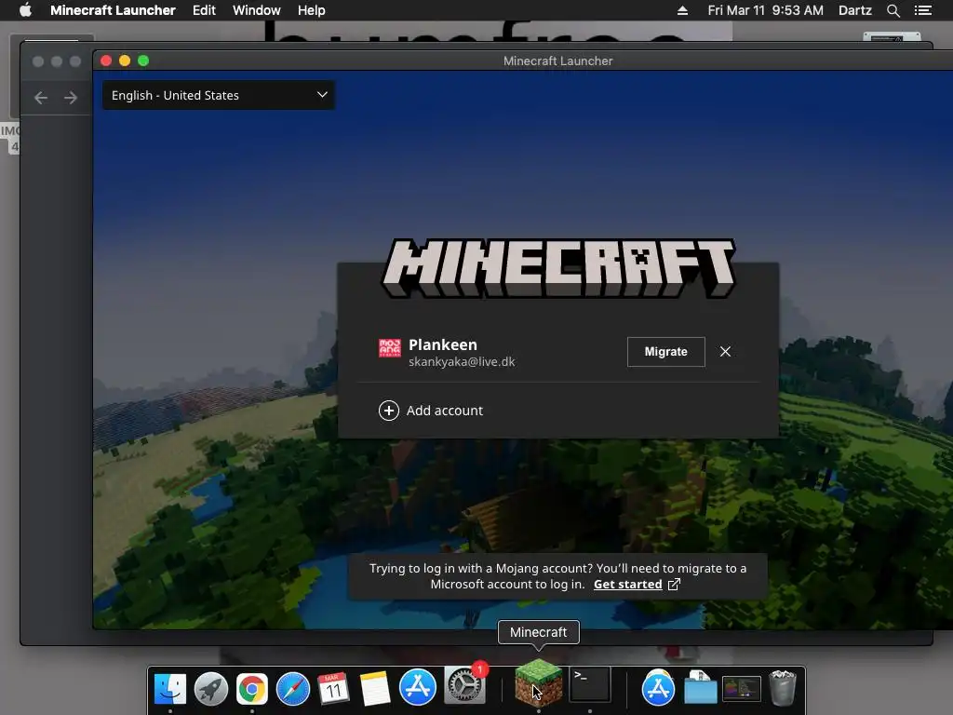Viewport: 953px width, 715px height.
Task: Launch Safari from the Dock
Action: pos(293,688)
